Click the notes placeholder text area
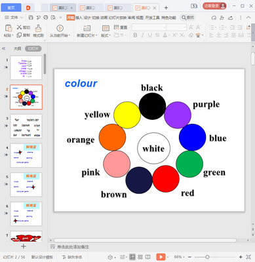This screenshot has height=262, width=255. pyautogui.click(x=73, y=247)
